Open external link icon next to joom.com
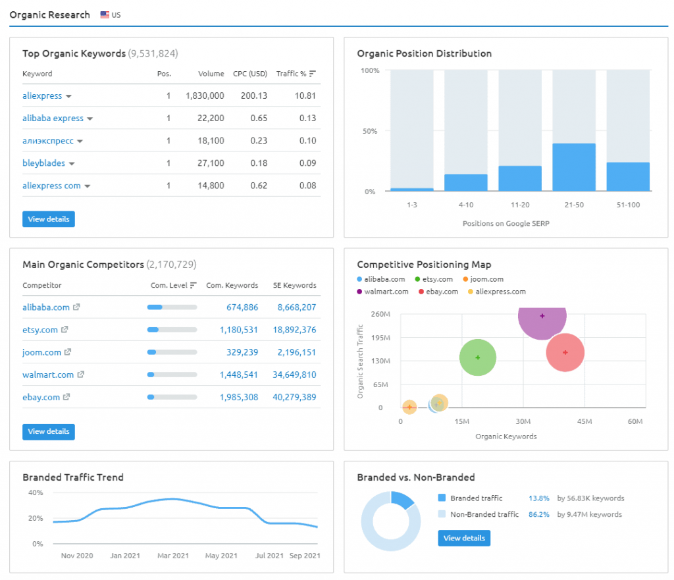Image resolution: width=674 pixels, height=580 pixels. 68,352
